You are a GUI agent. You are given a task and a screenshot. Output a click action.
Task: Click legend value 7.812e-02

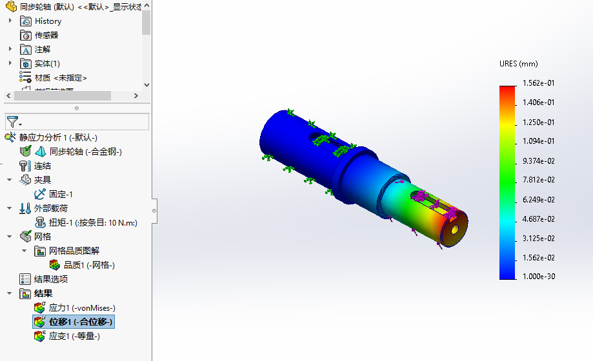(x=539, y=180)
